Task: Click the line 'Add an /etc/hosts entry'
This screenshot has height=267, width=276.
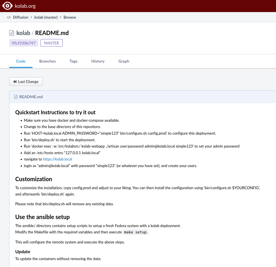Action: tap(62, 153)
